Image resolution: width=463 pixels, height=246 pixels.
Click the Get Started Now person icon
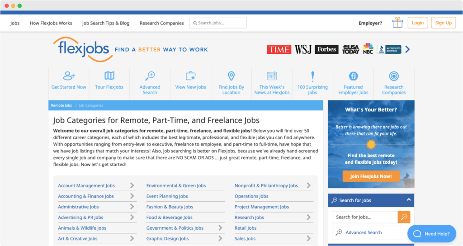[x=69, y=76]
